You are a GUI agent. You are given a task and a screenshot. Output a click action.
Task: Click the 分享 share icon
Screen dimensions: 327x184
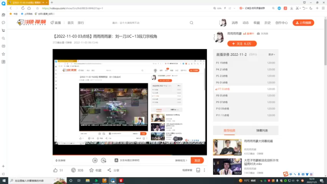click(109, 170)
